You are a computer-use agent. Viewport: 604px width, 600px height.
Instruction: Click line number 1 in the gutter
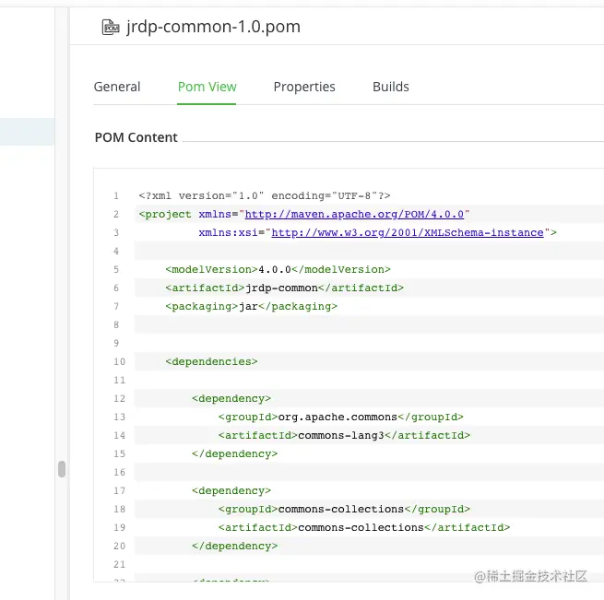click(x=116, y=196)
